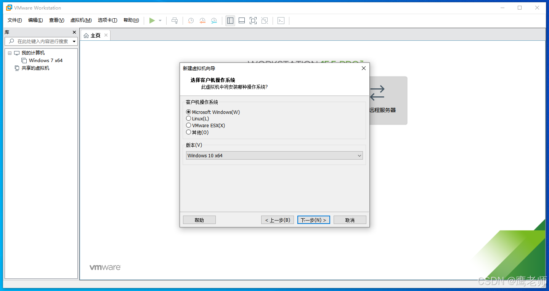This screenshot has height=291, width=549.
Task: Open the library search dropdown arrow
Action: pyautogui.click(x=74, y=41)
